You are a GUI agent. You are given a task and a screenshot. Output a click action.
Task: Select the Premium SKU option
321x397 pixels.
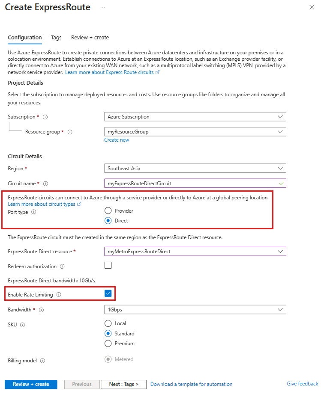(108, 343)
